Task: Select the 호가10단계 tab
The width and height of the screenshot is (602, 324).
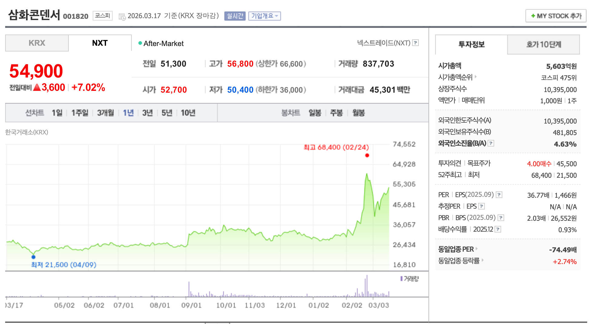Action: click(544, 45)
